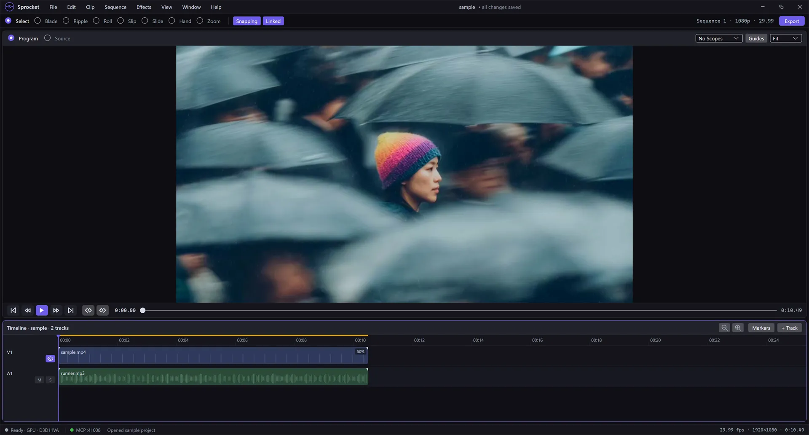Open the Clip menu
This screenshot has width=809, height=435.
coord(90,7)
